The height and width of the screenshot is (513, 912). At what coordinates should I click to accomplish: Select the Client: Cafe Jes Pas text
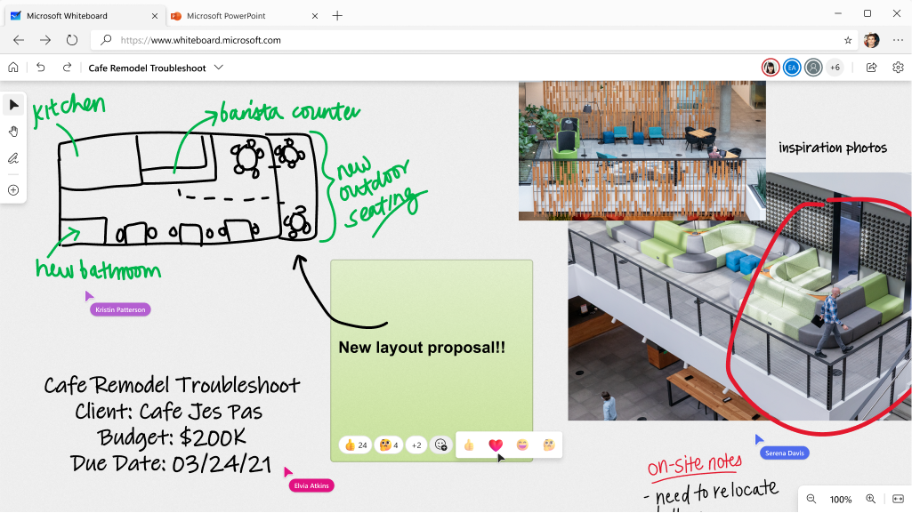169,412
